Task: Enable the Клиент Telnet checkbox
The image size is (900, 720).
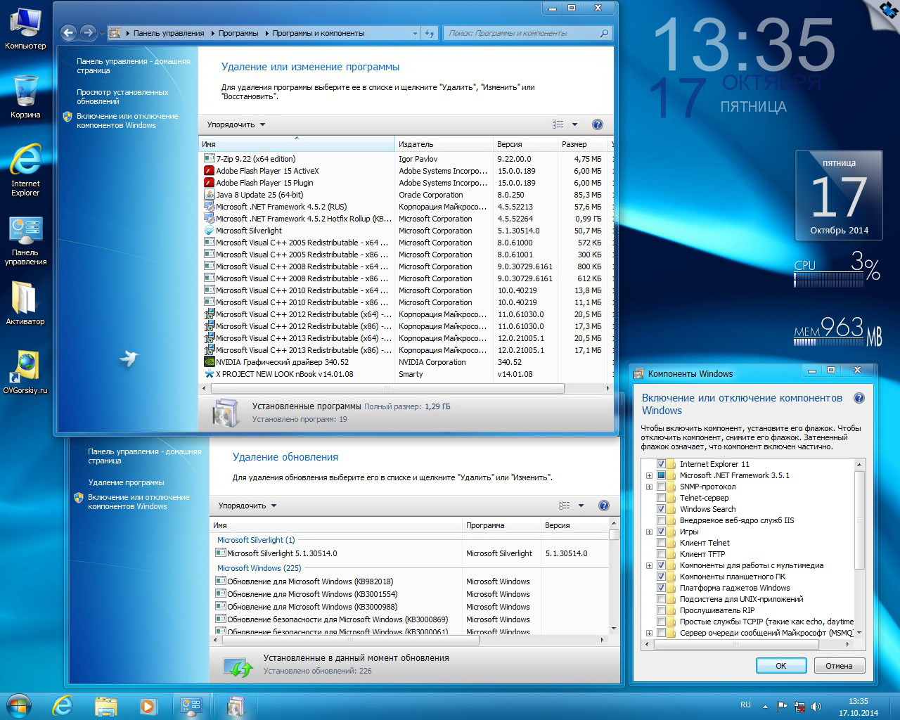Action: click(x=661, y=543)
